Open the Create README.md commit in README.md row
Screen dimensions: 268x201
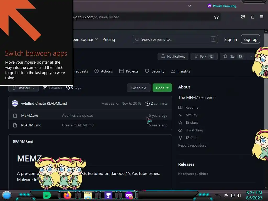coord(78,125)
